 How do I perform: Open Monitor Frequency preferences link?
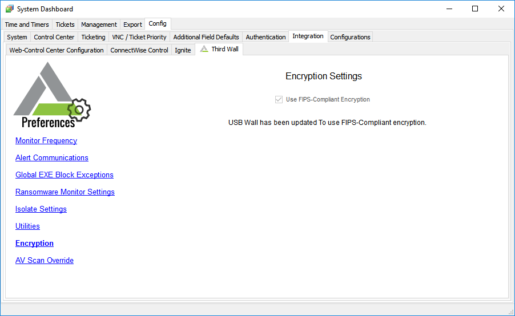(x=46, y=140)
